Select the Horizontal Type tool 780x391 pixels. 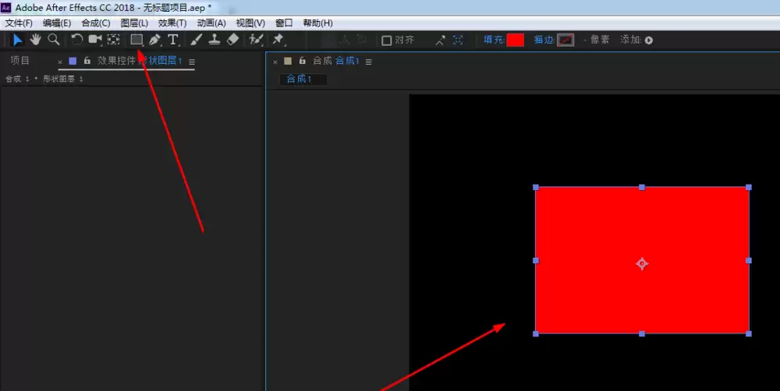click(x=173, y=40)
